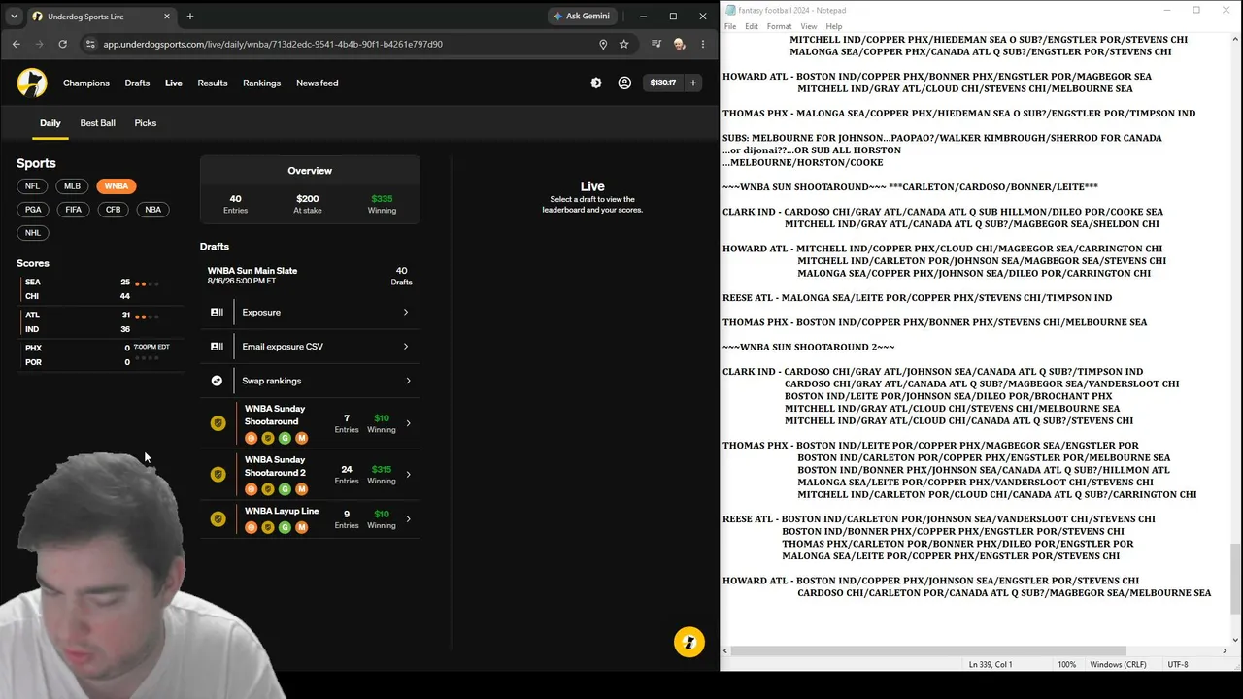
Task: Click the site info icon in address bar
Action: pos(90,44)
